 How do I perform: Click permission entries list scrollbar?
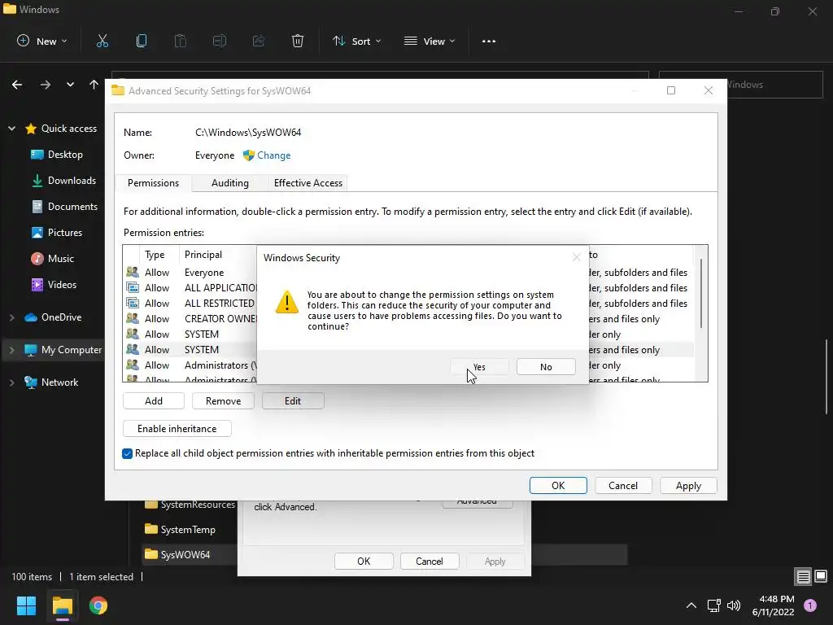[x=701, y=293]
